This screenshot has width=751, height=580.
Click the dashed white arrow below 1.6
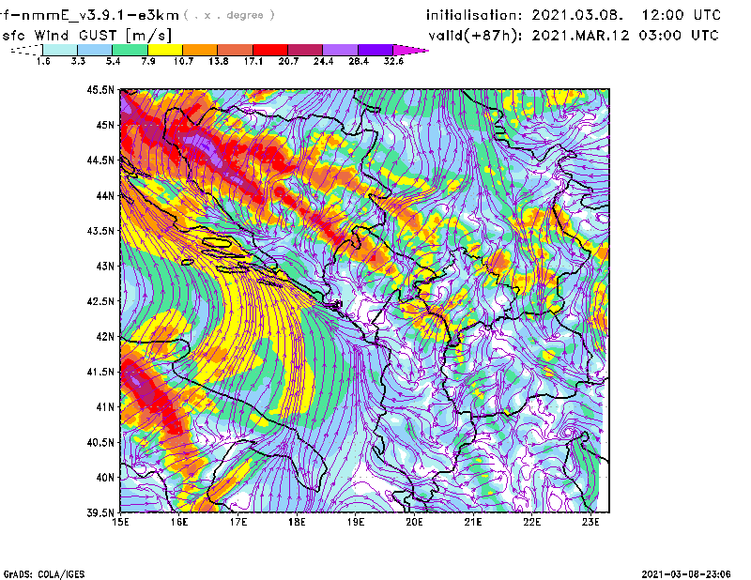(26, 50)
